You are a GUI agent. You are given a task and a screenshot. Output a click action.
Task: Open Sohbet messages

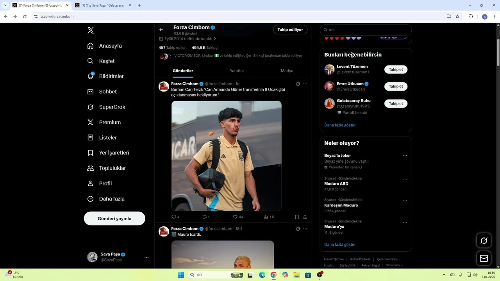point(102,92)
